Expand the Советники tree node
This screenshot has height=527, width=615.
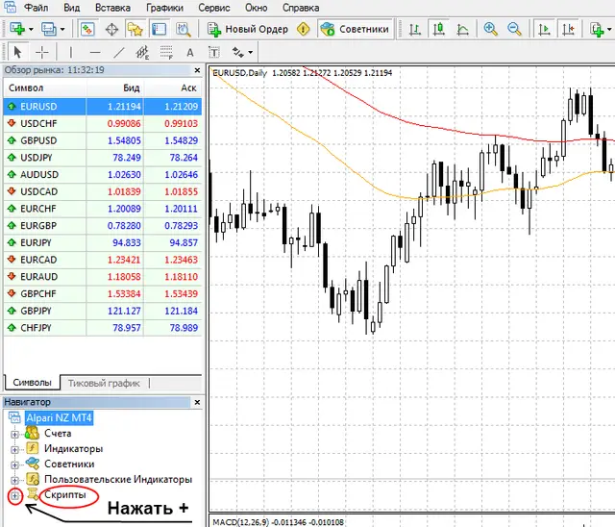tap(15, 465)
